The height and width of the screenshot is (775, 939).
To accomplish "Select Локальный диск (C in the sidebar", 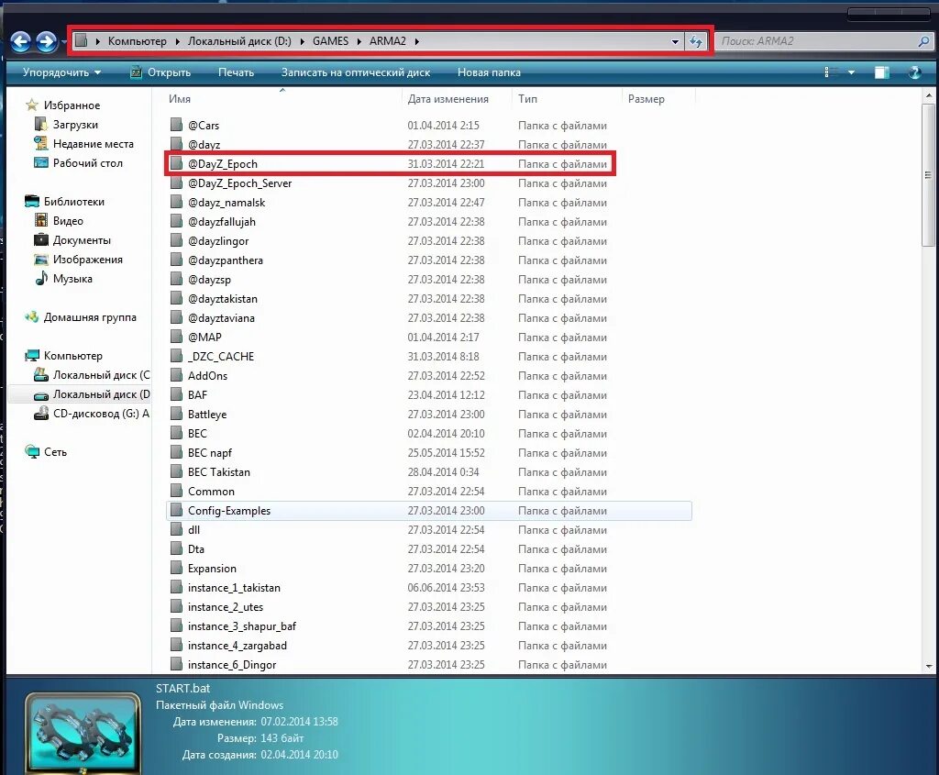I will tap(101, 375).
